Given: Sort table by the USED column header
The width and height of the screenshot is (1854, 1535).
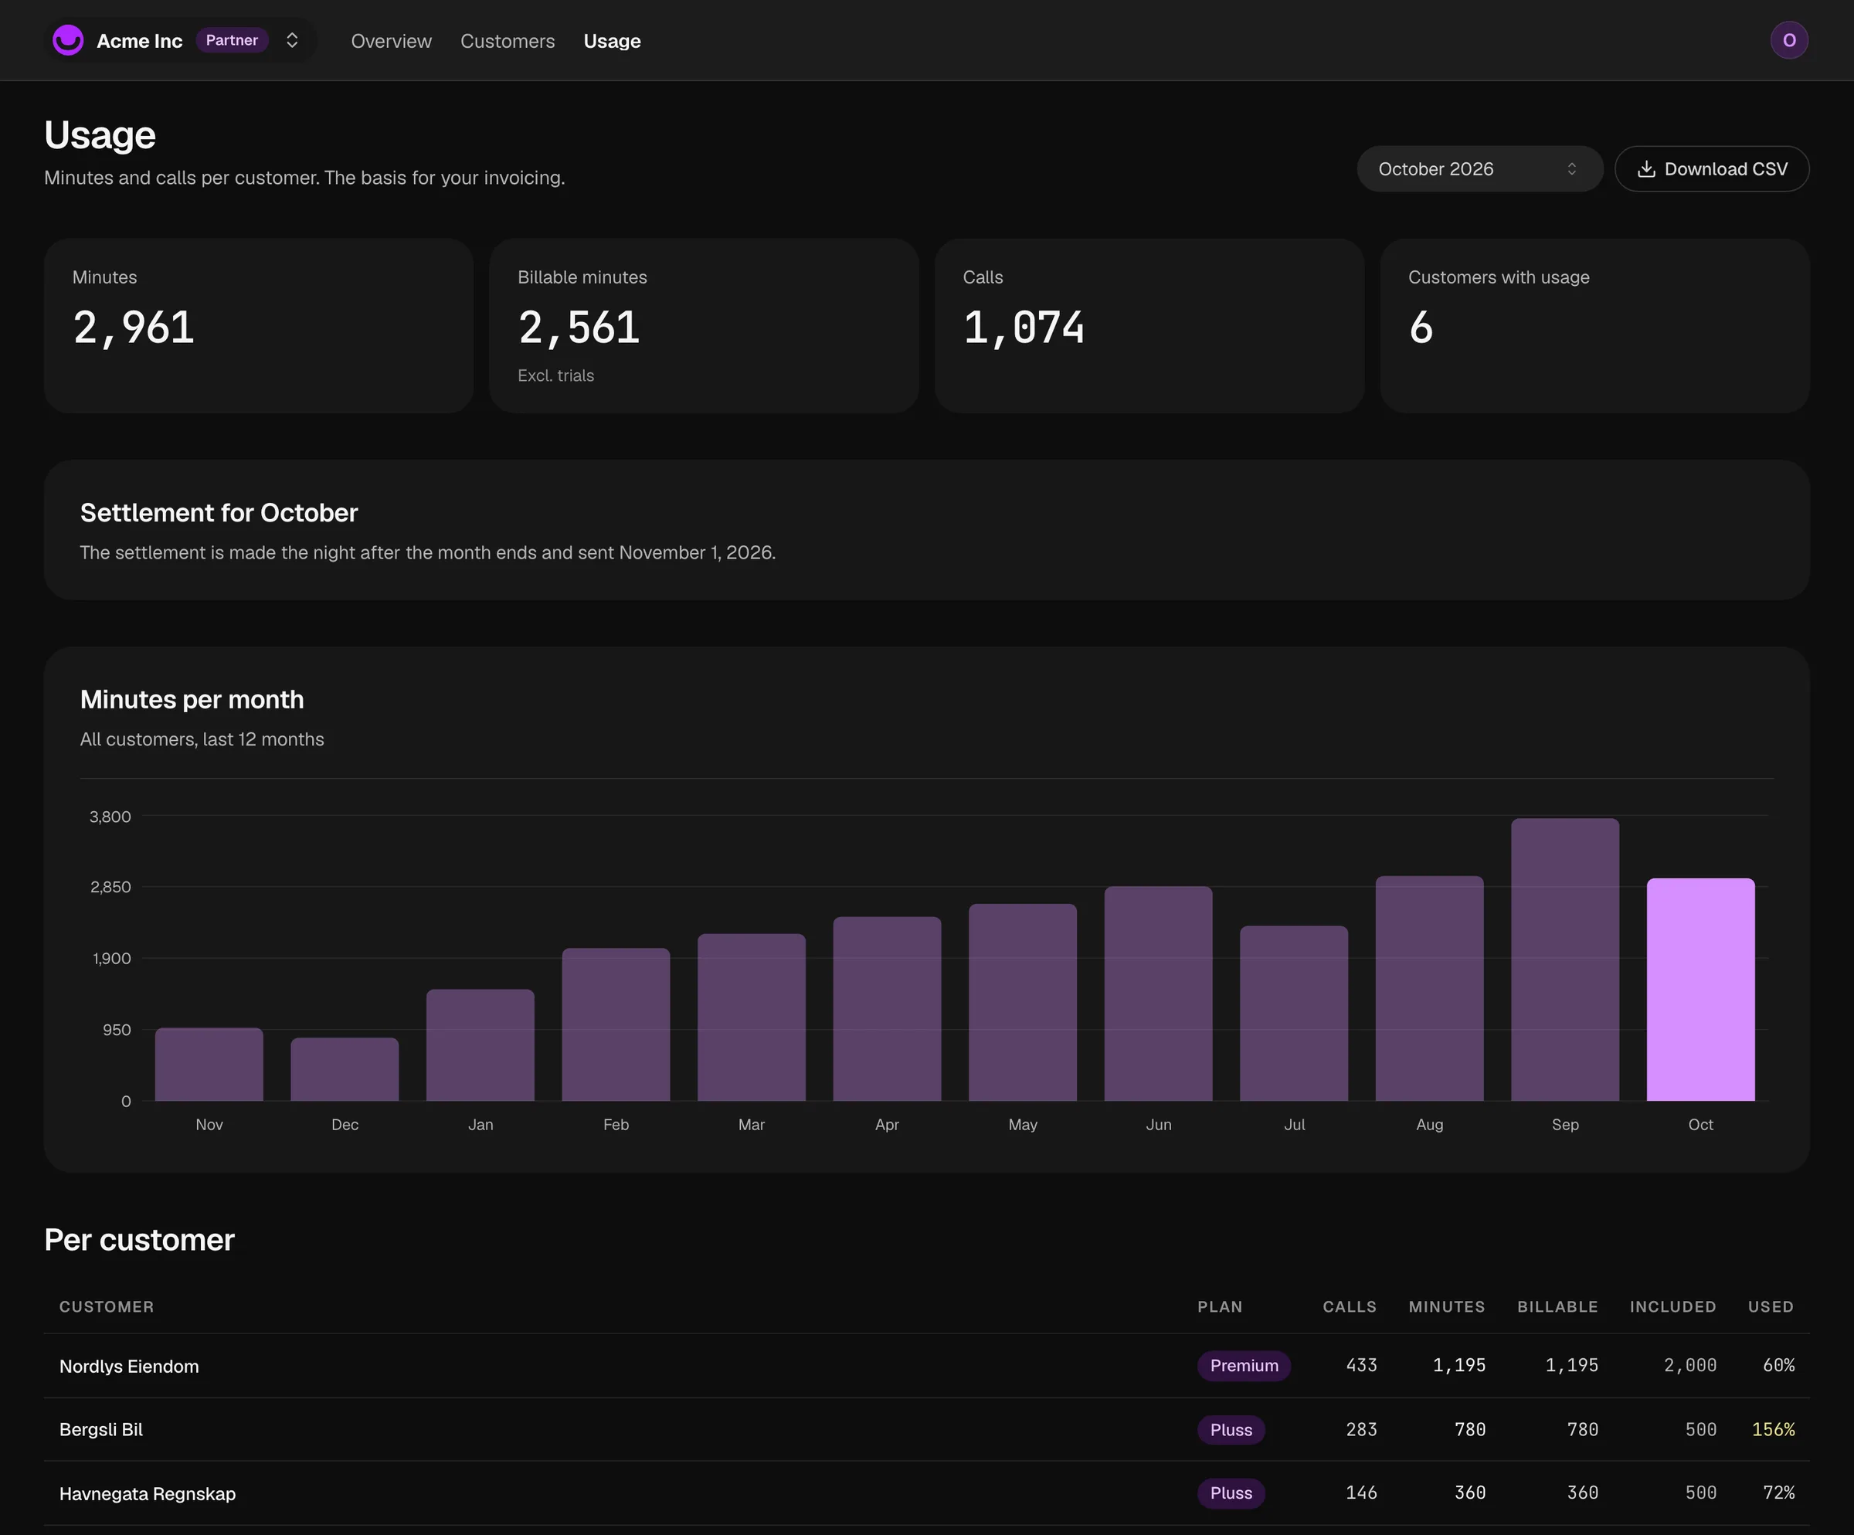Looking at the screenshot, I should (x=1770, y=1306).
